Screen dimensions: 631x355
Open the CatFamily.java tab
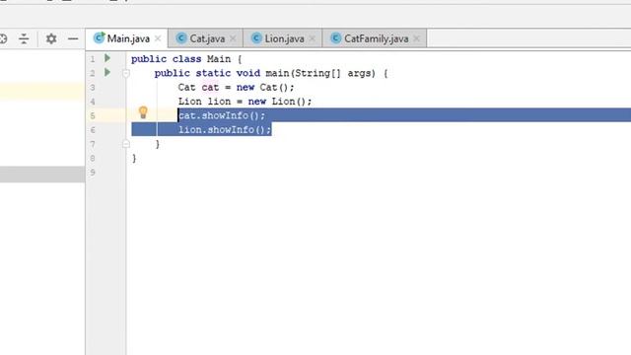[x=375, y=38]
